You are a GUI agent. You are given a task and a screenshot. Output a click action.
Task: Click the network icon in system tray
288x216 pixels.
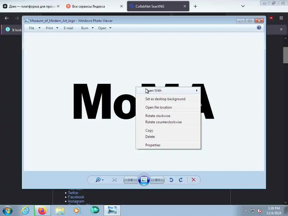[253, 211]
